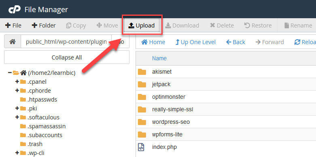
Task: Select .cpanel in the folder tree
Action: pos(37,82)
